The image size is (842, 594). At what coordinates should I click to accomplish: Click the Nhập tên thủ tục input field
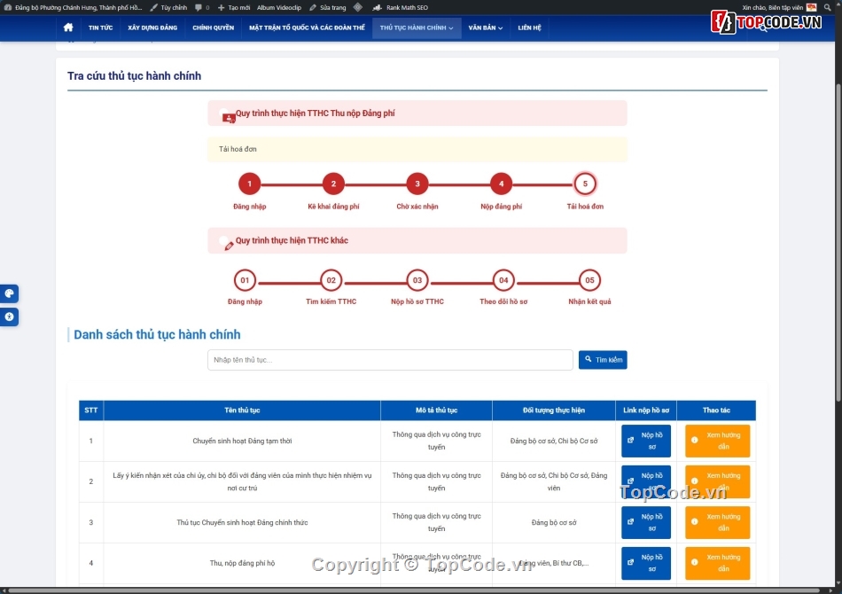coord(390,359)
